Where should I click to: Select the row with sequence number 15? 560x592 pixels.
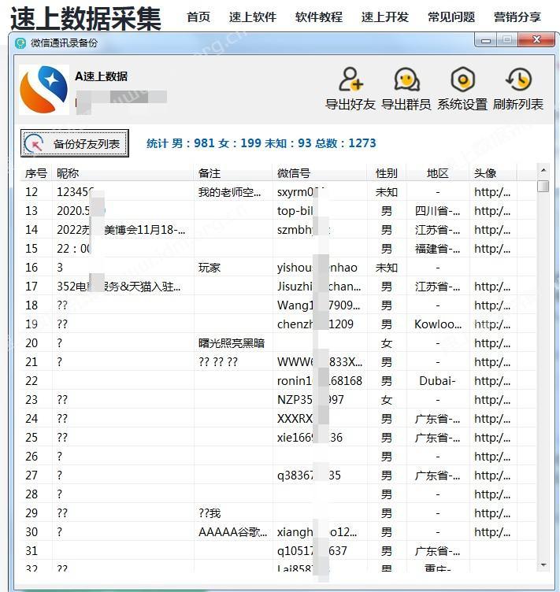(x=278, y=249)
